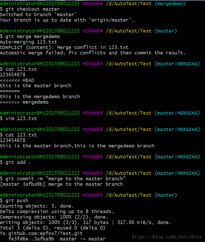Image resolution: width=205 pixels, height=242 pixels.
Task: Click the 'fe3fd6e..3afba9b master -> master' line
Action: (x=57, y=239)
